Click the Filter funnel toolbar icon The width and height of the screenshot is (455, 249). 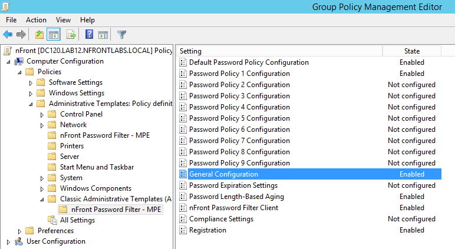[x=121, y=35]
